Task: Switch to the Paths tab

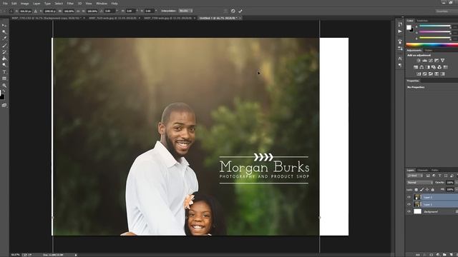Action: point(434,170)
